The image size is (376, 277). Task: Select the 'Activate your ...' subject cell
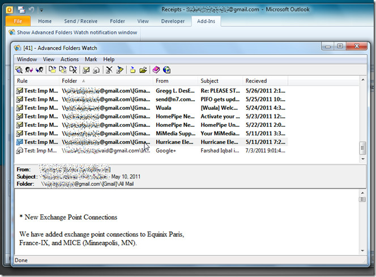tap(220, 116)
